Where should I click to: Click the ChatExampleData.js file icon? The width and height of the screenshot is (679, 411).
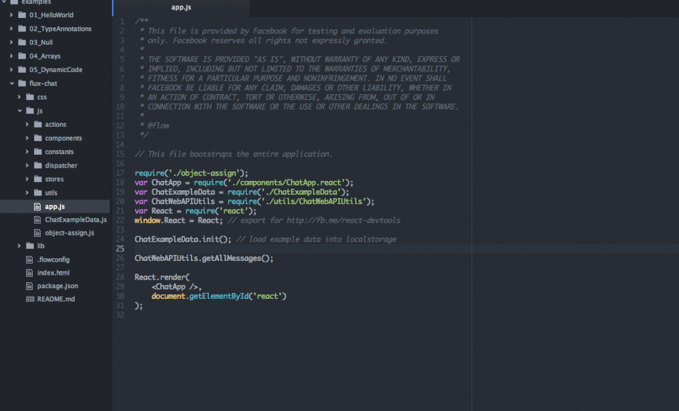point(37,220)
